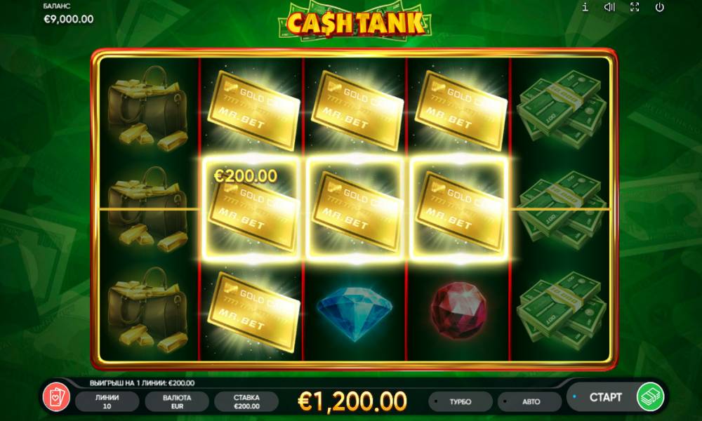Enter fullscreen mode
The width and height of the screenshot is (702, 421).
[x=635, y=7]
